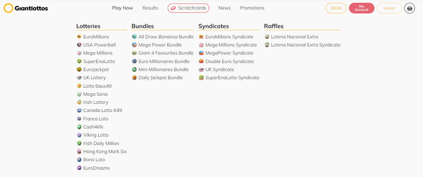Choose the Hong Kong Mark Six link
Image resolution: width=423 pixels, height=177 pixels.
[105, 152]
